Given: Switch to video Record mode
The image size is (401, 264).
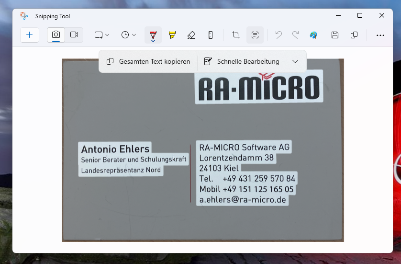Looking at the screenshot, I should [x=74, y=35].
